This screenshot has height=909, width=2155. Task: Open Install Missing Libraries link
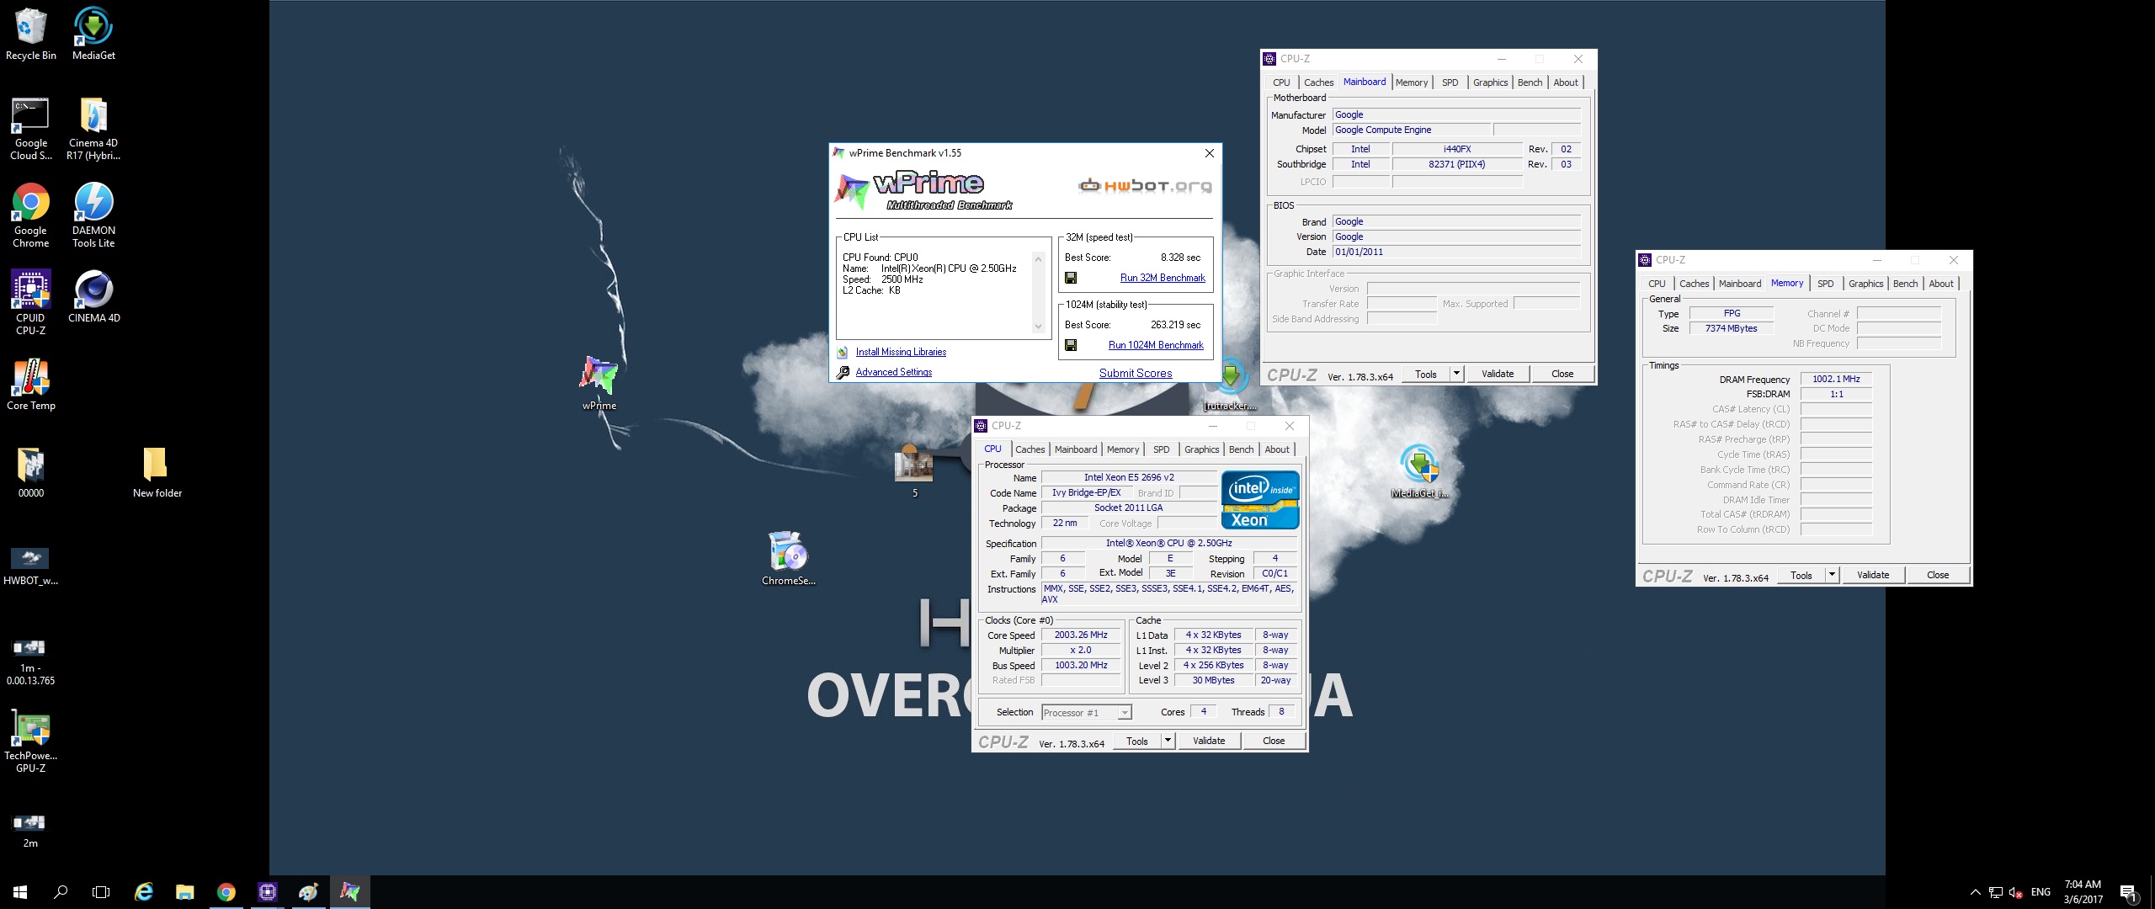(901, 352)
